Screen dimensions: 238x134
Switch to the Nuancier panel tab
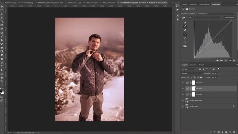pos(193,4)
